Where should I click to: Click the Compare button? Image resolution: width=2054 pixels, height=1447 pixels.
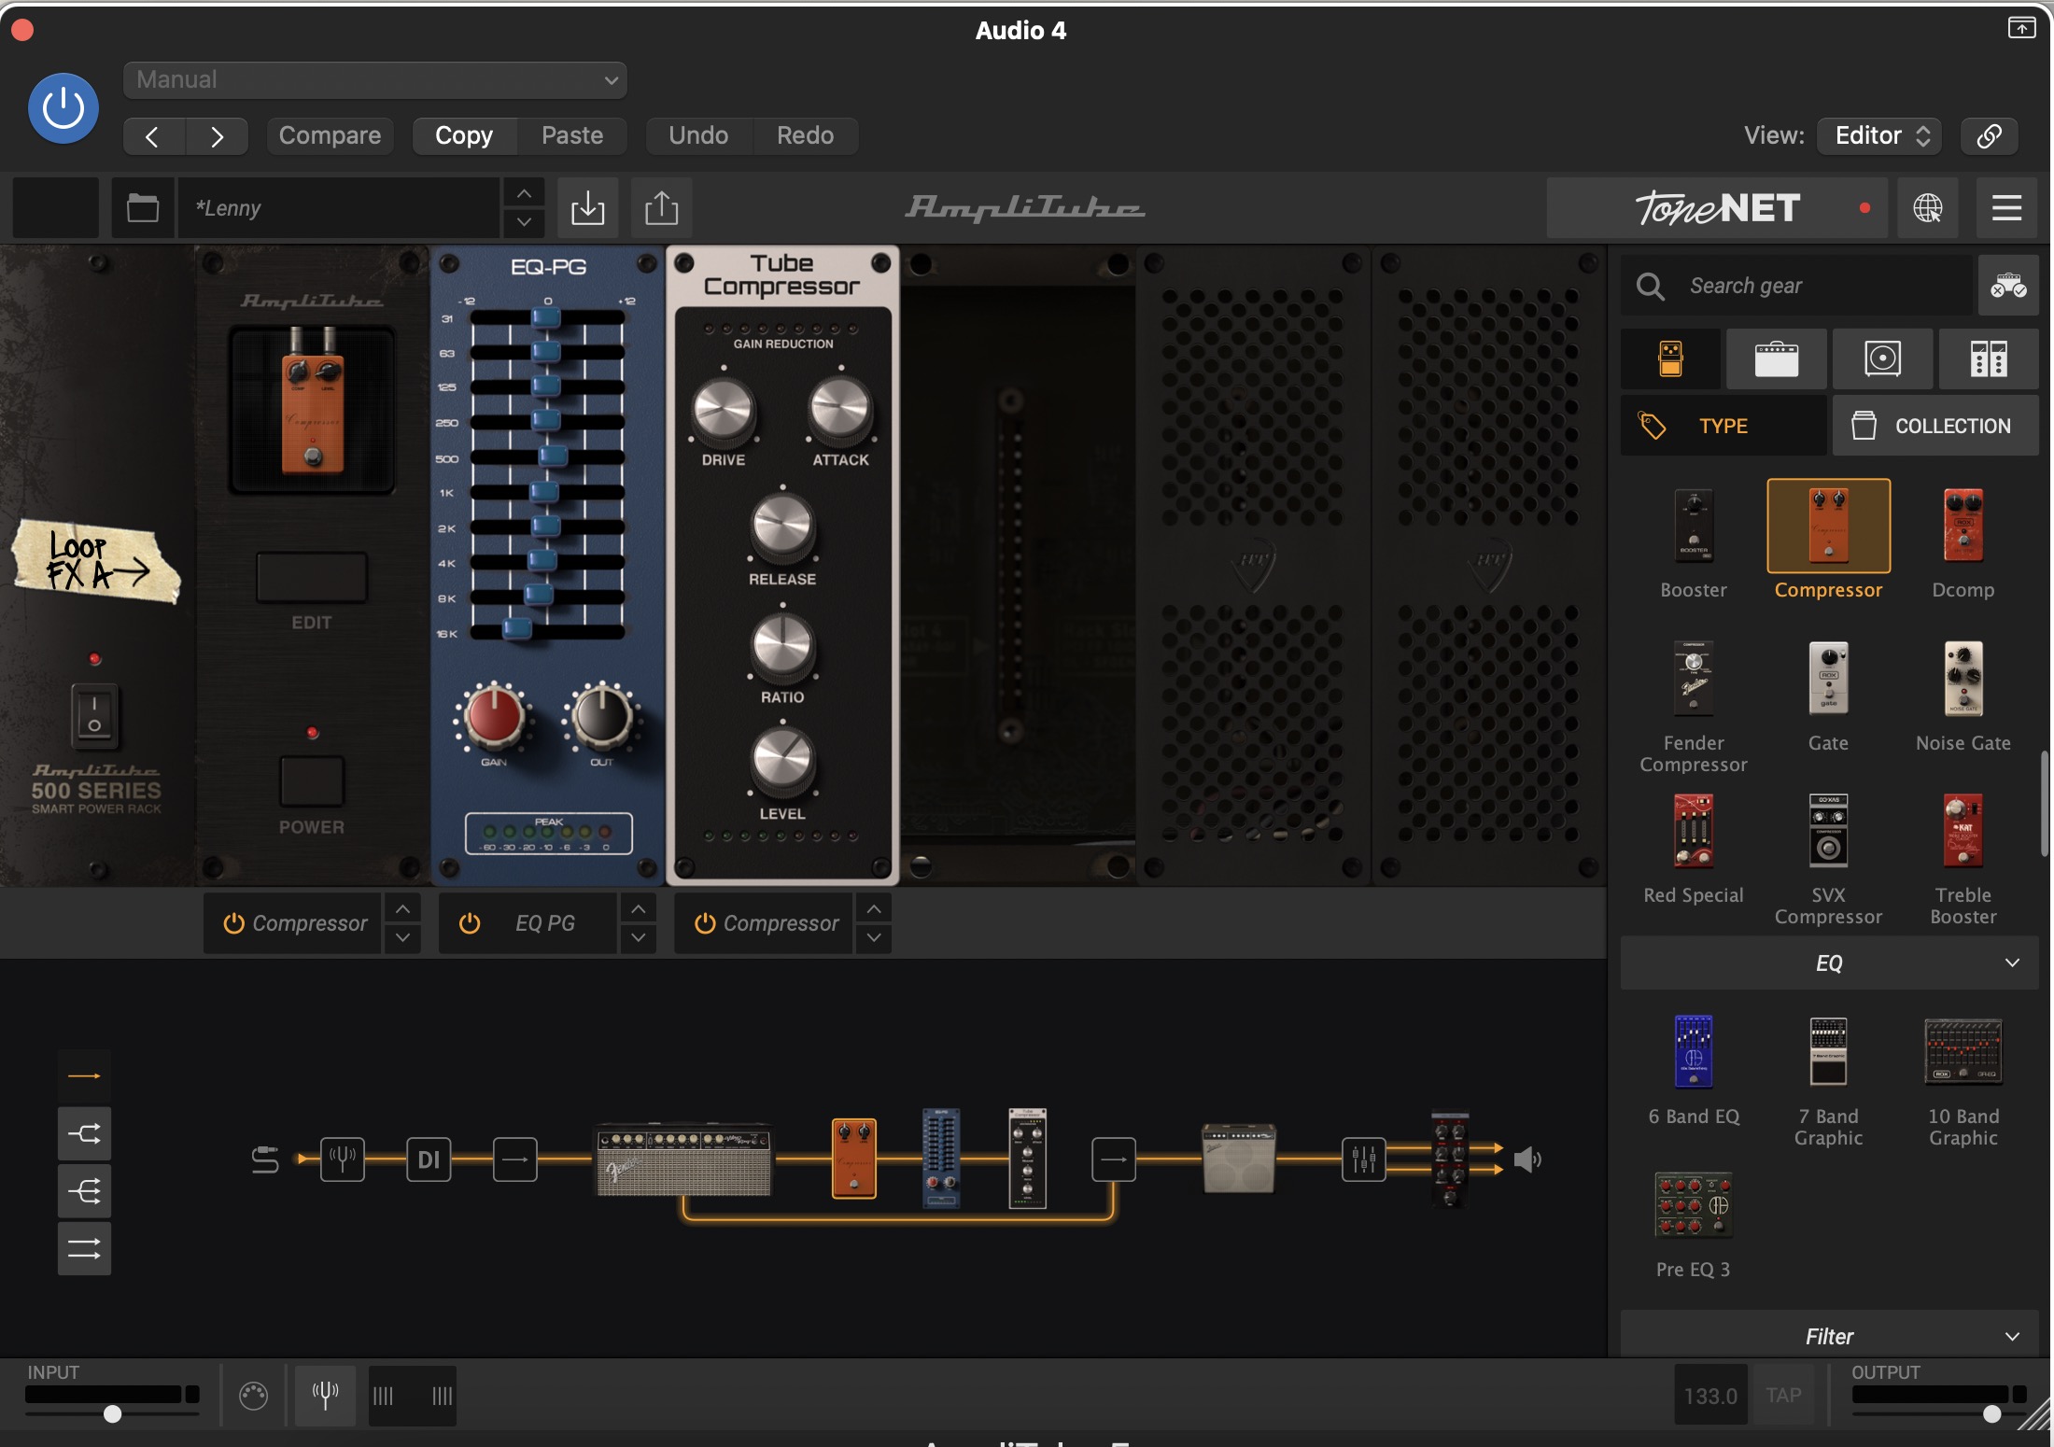click(x=330, y=136)
